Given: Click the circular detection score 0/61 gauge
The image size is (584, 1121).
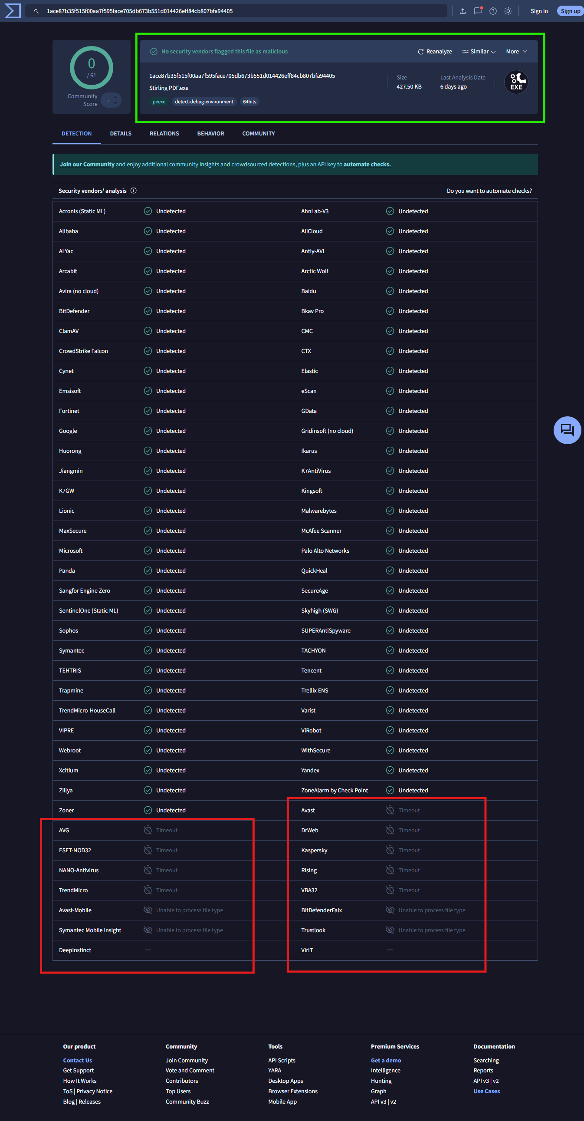Looking at the screenshot, I should (91, 68).
